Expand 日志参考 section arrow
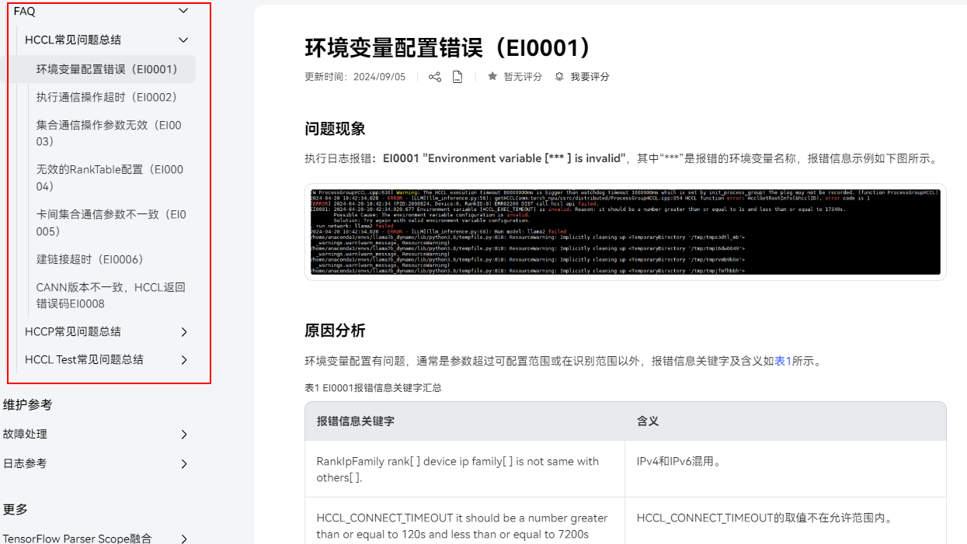The image size is (967, 544). tap(184, 464)
